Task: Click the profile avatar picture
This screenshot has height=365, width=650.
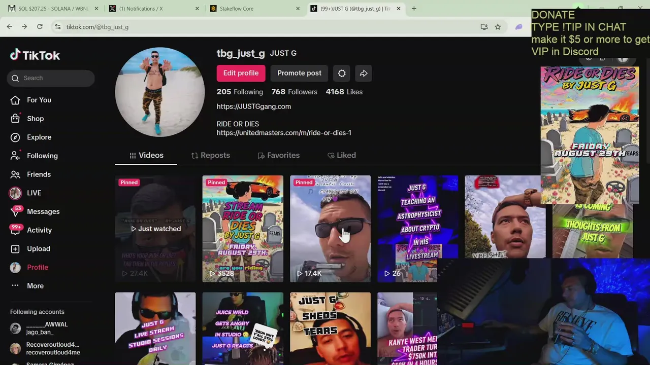Action: click(160, 92)
